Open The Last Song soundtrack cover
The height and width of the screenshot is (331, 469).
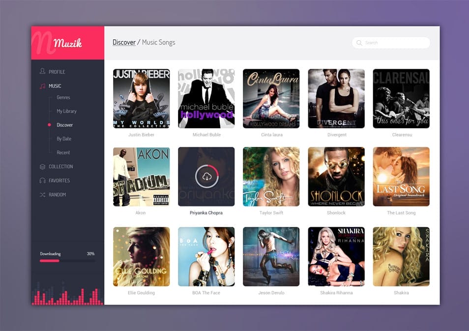coord(401,177)
